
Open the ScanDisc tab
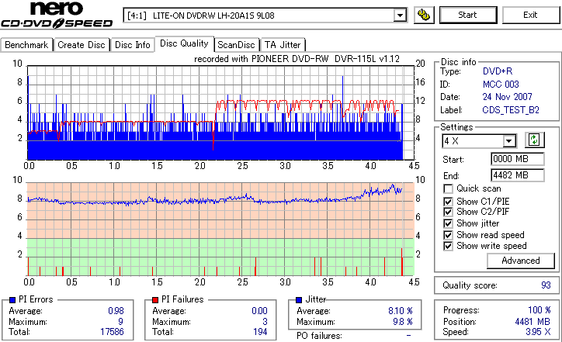click(236, 45)
